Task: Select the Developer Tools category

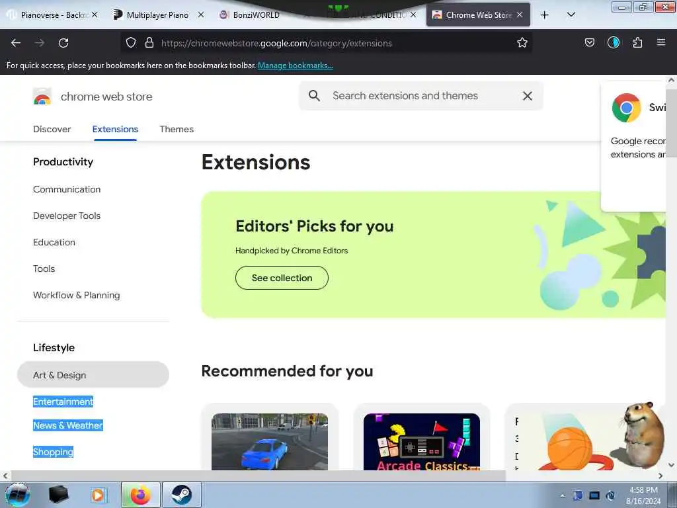Action: click(x=67, y=216)
